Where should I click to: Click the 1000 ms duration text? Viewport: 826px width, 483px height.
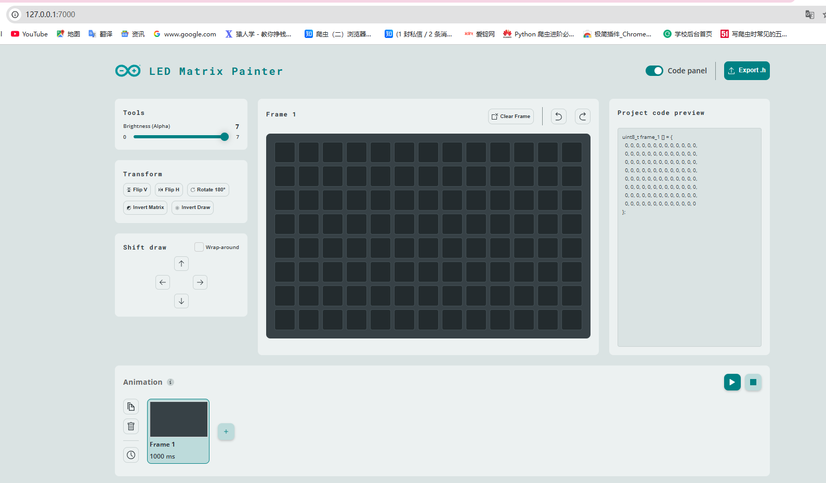click(x=163, y=456)
